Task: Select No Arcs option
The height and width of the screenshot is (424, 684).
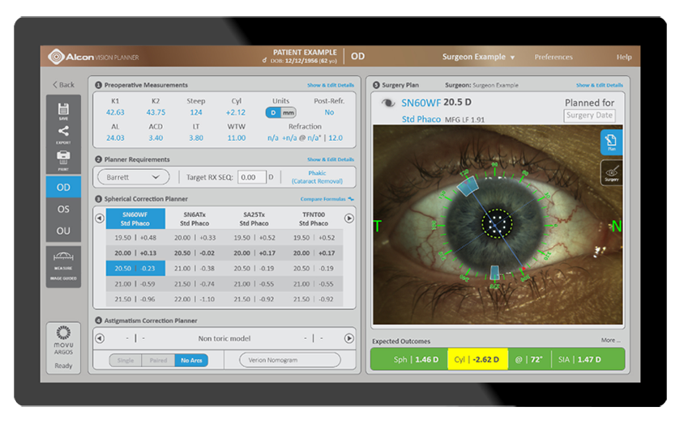Action: coord(191,360)
